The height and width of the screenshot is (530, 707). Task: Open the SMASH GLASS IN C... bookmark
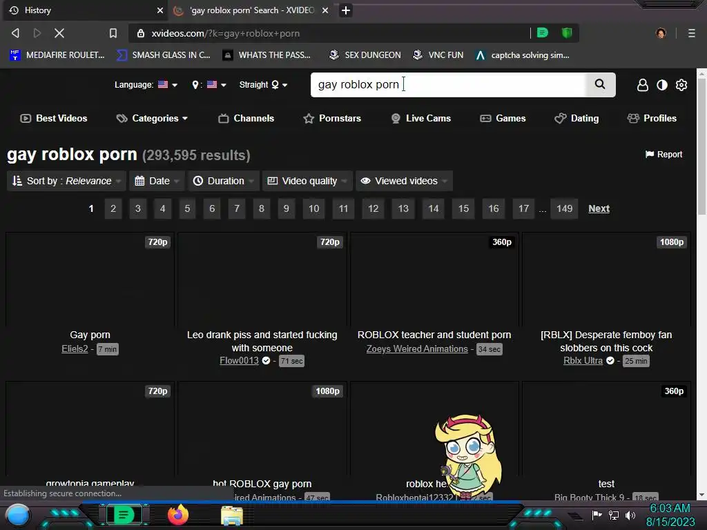(163, 55)
